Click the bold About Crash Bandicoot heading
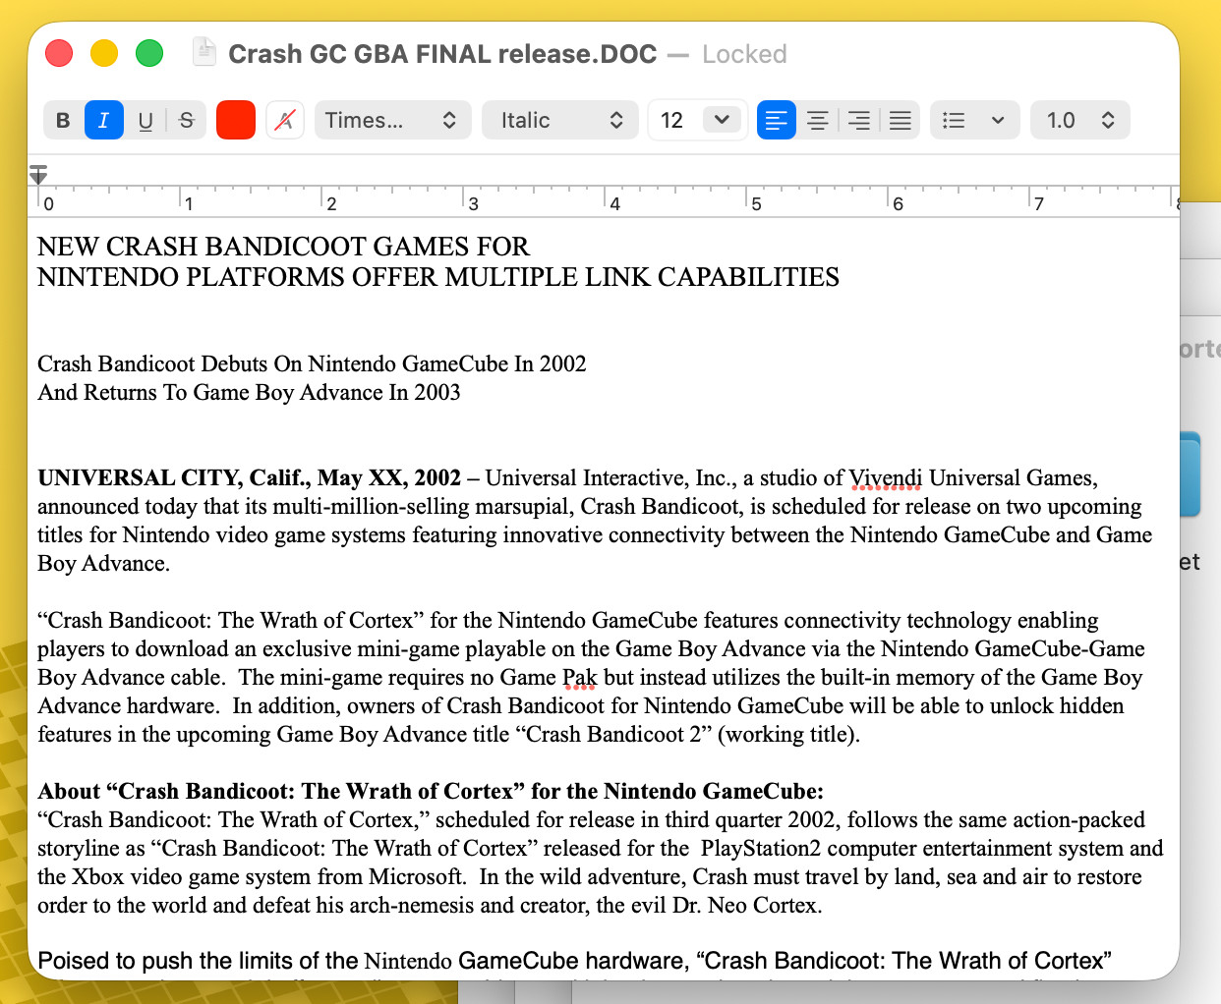Image resolution: width=1221 pixels, height=1004 pixels. click(x=431, y=792)
